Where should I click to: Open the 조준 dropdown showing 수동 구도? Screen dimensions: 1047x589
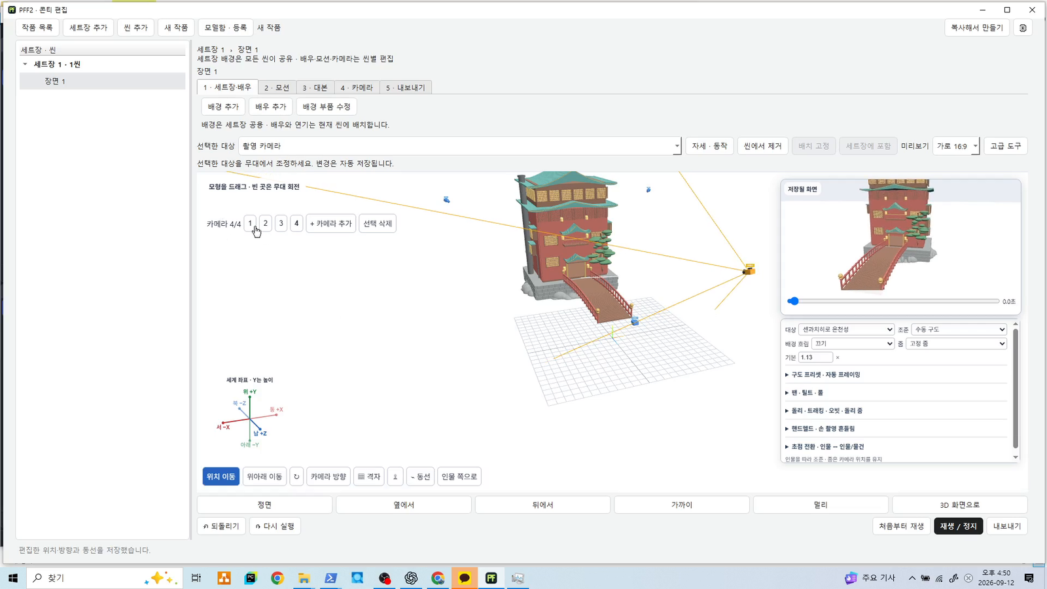(x=959, y=329)
